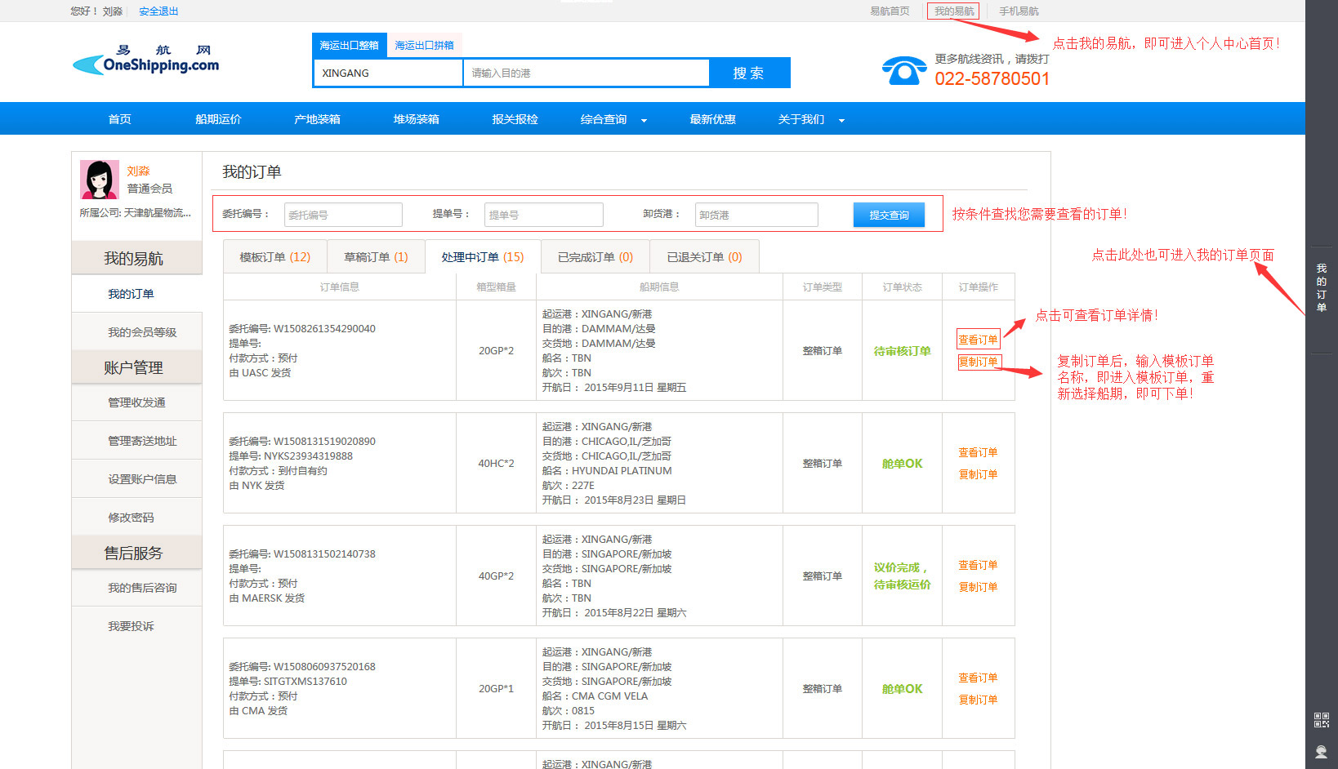
Task: Click the customer service headset icon
Action: pos(1321,751)
